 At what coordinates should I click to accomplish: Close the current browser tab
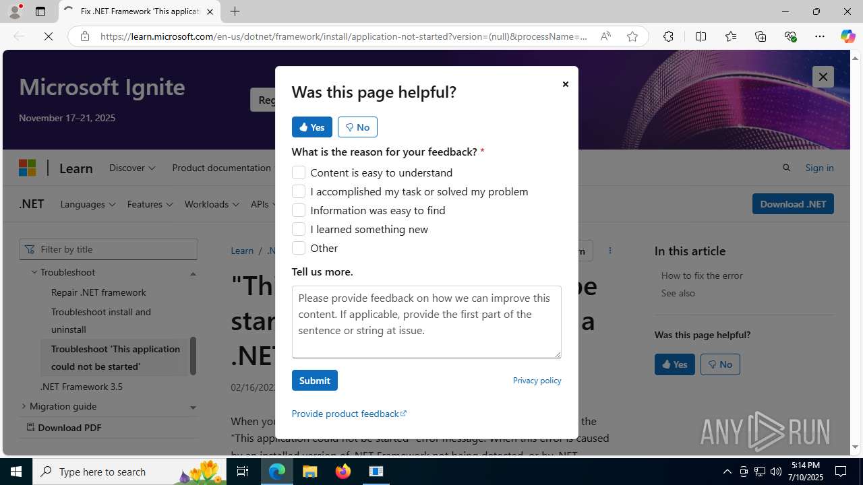(210, 11)
